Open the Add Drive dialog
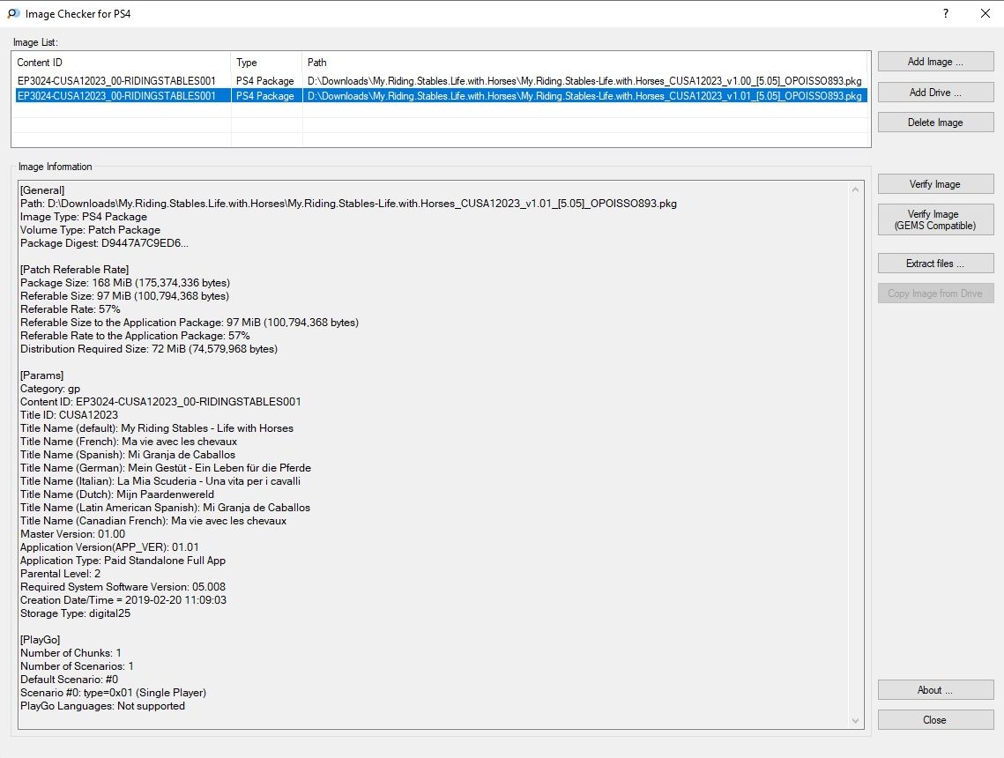Image resolution: width=1004 pixels, height=758 pixels. click(935, 93)
